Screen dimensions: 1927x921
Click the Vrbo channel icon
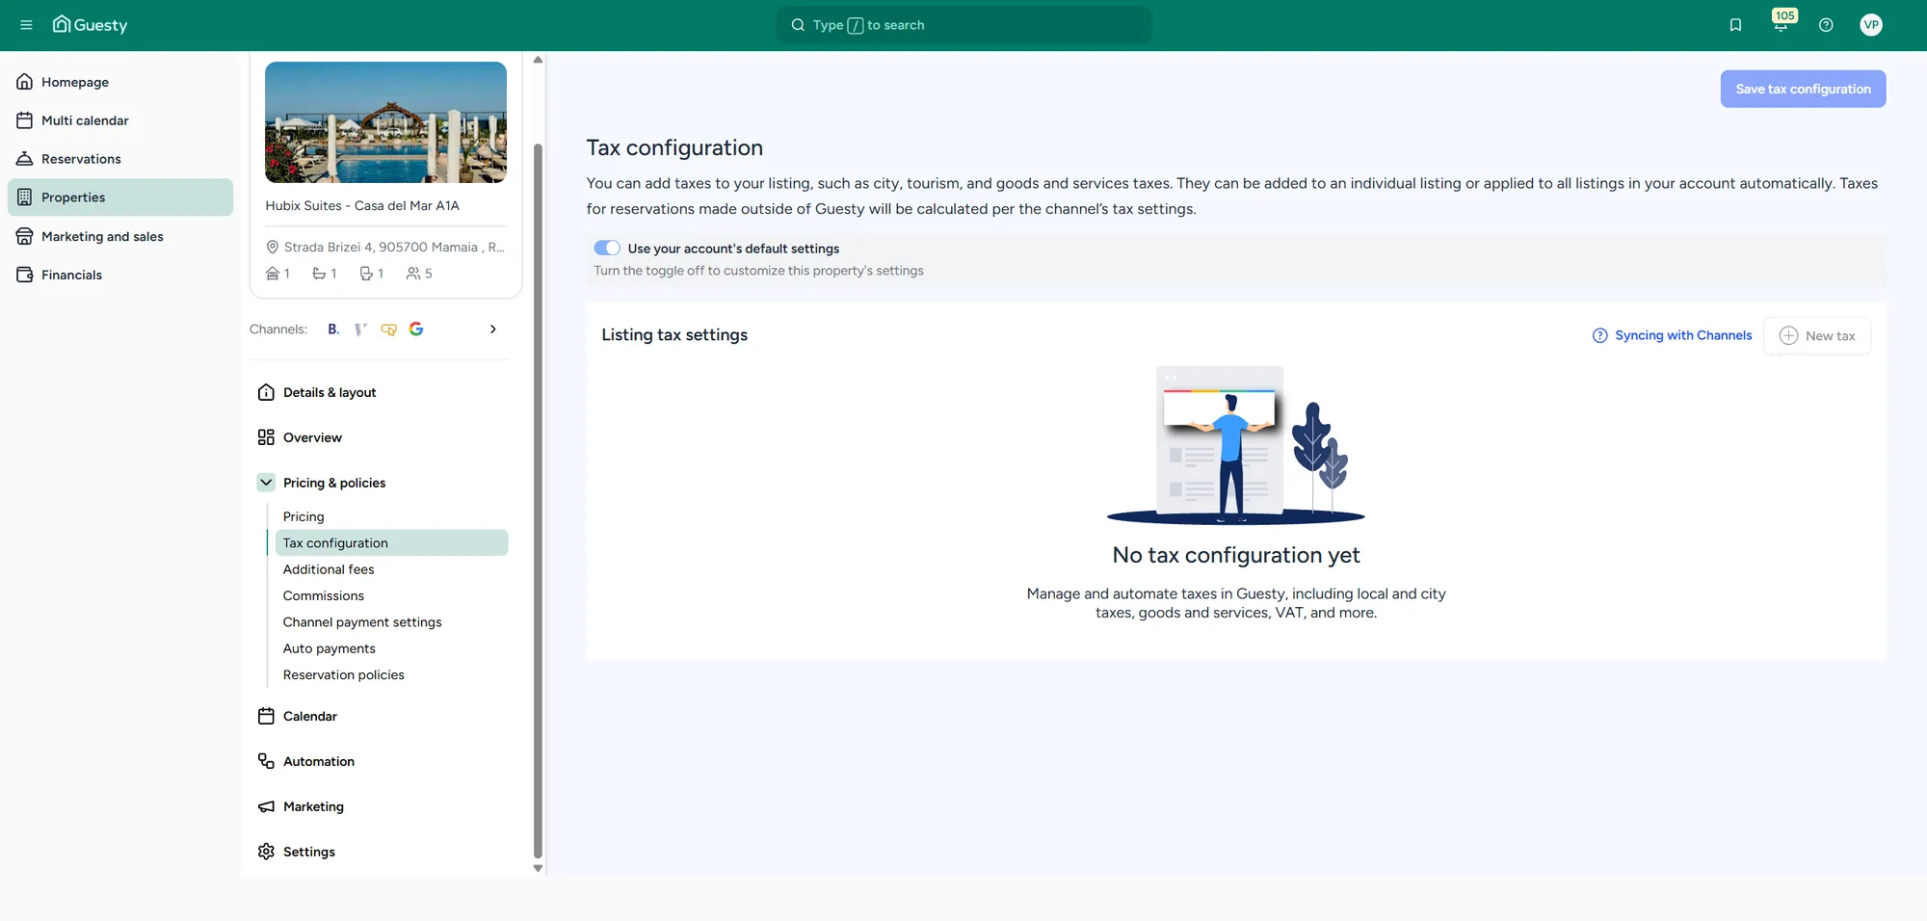pos(360,329)
